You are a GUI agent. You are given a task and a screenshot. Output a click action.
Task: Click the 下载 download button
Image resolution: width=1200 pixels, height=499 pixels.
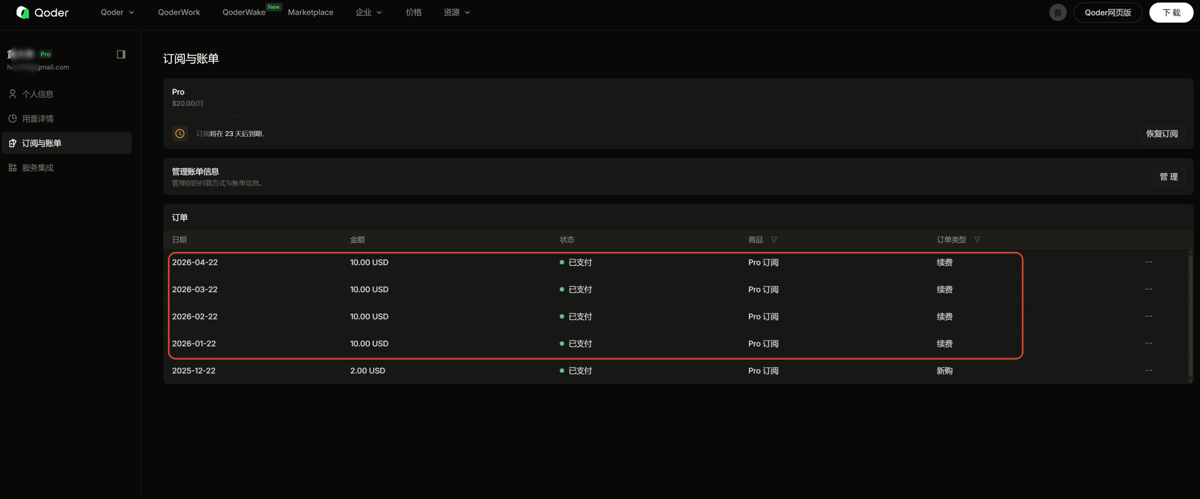pos(1171,13)
